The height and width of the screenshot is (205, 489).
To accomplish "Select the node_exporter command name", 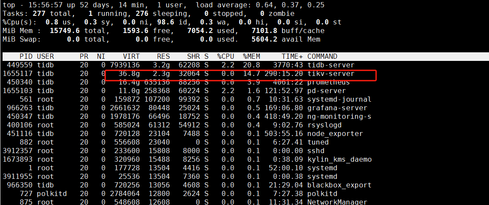I will (335, 134).
